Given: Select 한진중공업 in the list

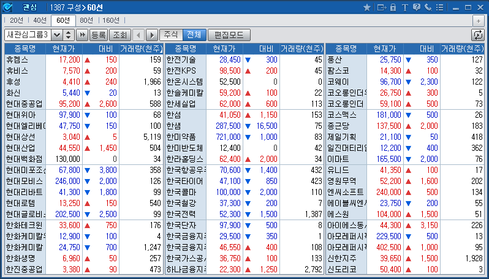Looking at the screenshot, I should point(24,269).
